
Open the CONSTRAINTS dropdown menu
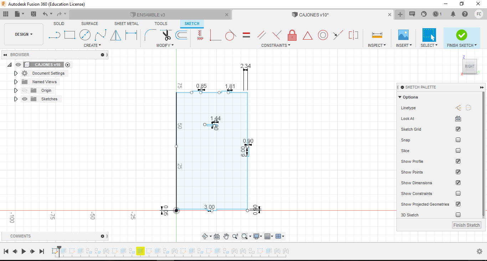276,45
